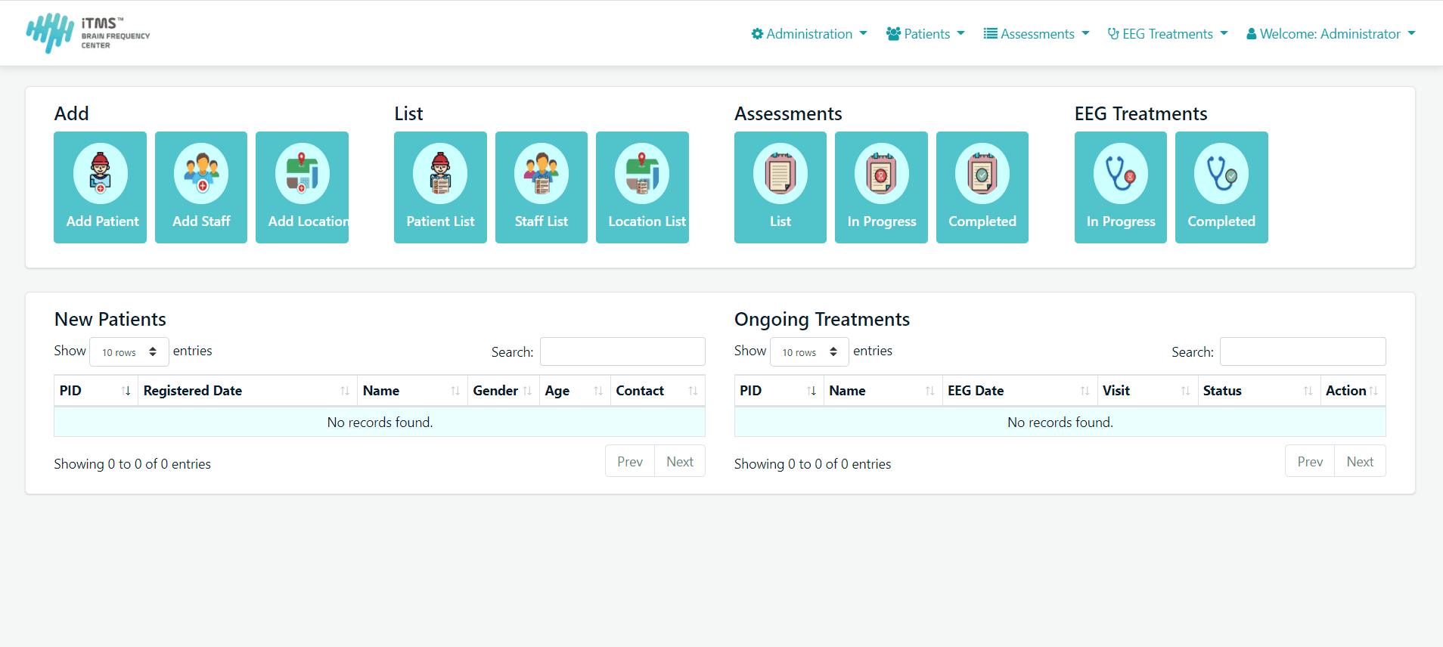The width and height of the screenshot is (1443, 647).
Task: Open the Patient List tile
Action: [440, 187]
